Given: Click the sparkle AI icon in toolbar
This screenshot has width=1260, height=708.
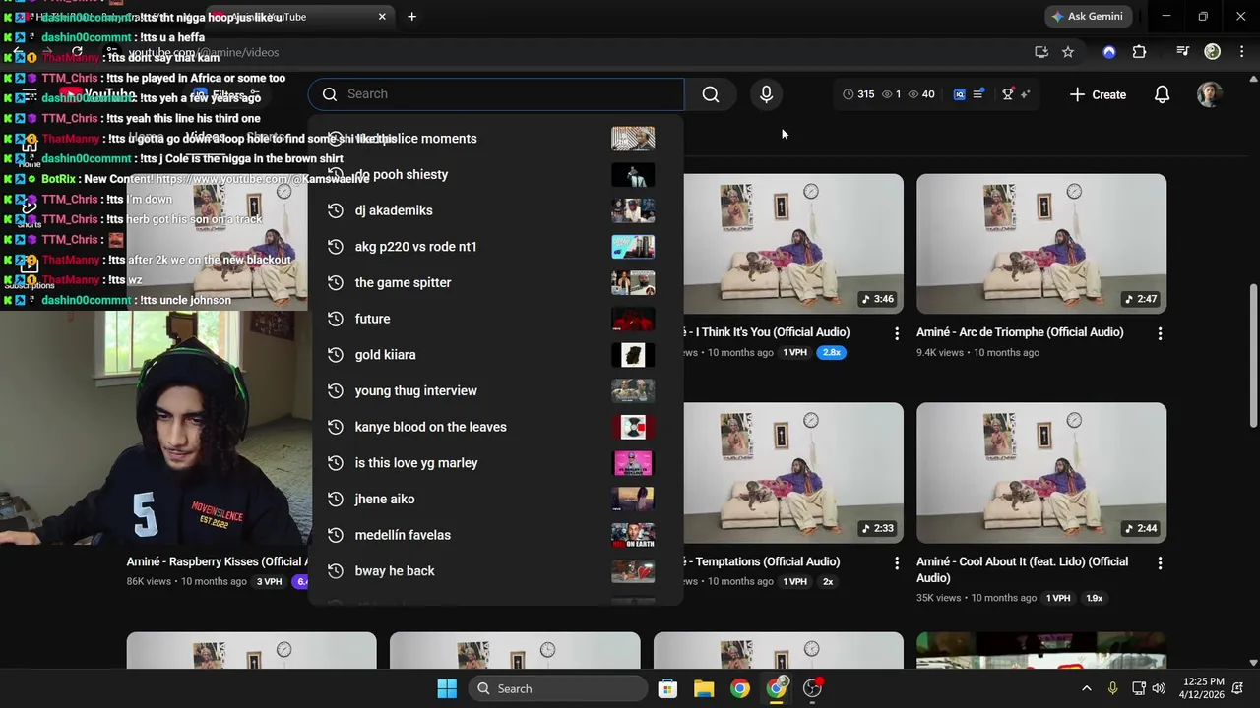Looking at the screenshot, I should (1025, 94).
